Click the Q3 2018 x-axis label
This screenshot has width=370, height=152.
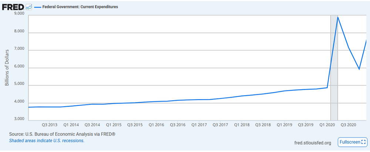tap(263, 125)
